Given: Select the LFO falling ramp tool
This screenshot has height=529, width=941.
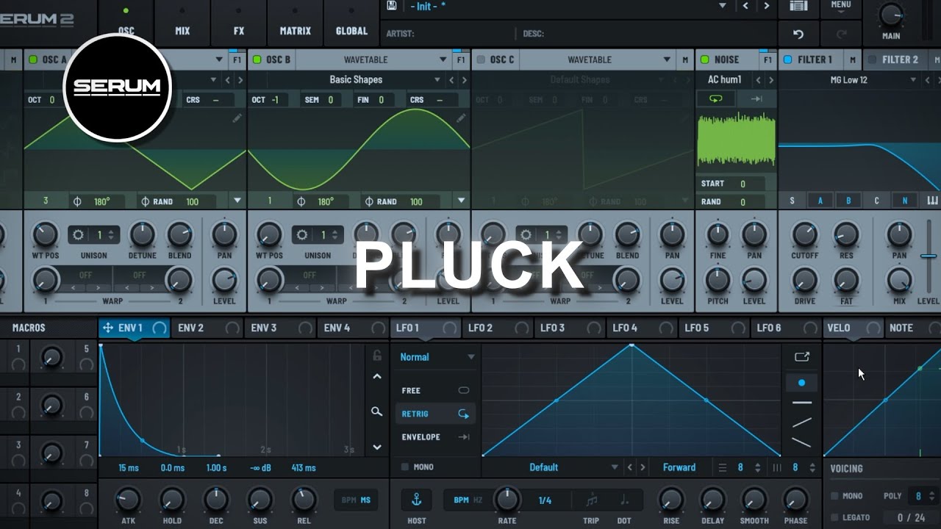Looking at the screenshot, I should [802, 442].
